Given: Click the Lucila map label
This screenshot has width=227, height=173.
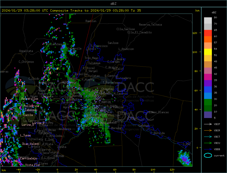Looking at the screenshot, I should (28, 115).
